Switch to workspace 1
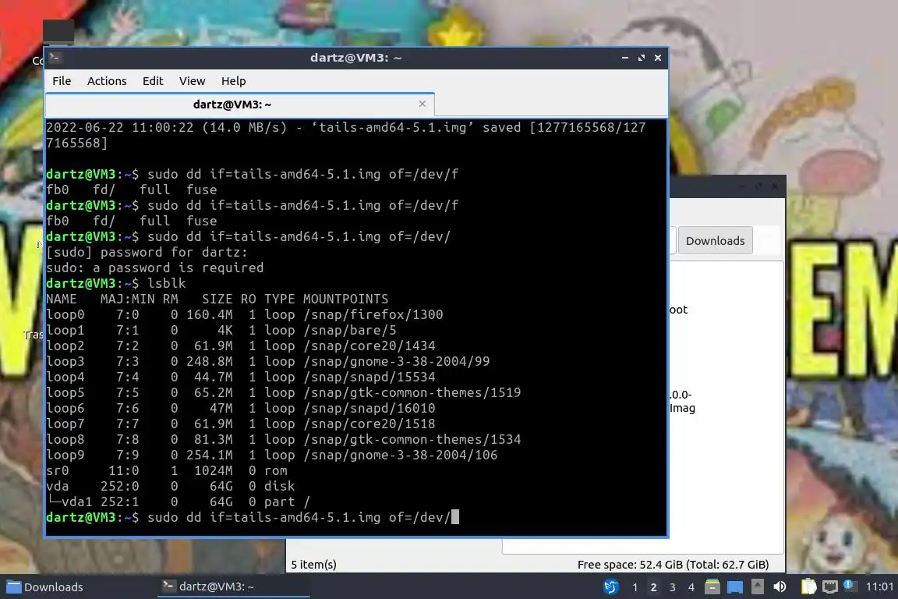The height and width of the screenshot is (599, 898). [x=635, y=587]
